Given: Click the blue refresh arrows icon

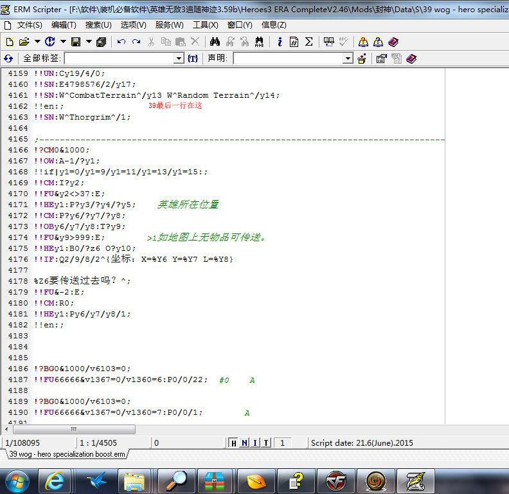Looking at the screenshot, I should (8, 59).
